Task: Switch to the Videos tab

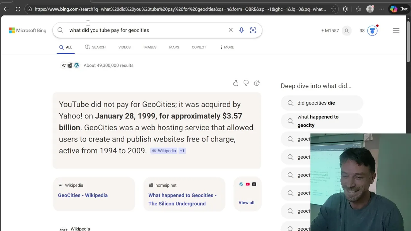Action: click(124, 47)
